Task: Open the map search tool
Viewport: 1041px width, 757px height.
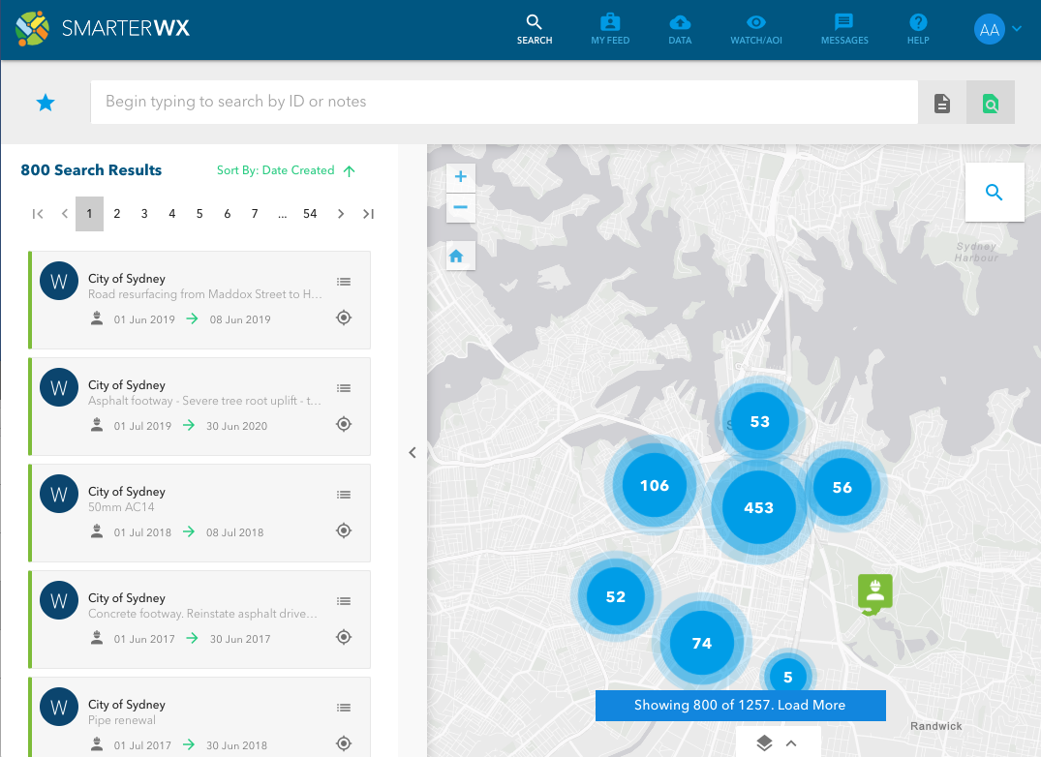Action: click(994, 193)
